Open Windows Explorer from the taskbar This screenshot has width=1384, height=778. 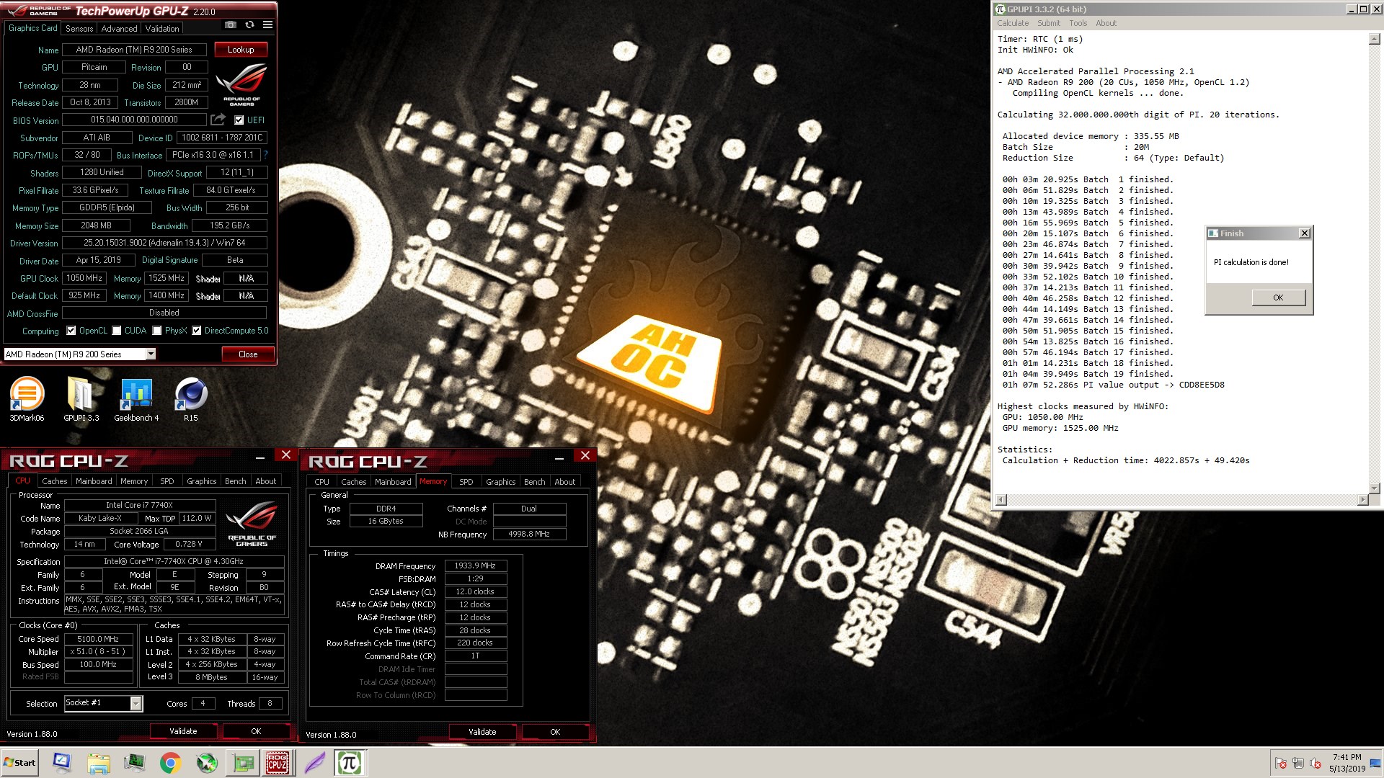[99, 763]
